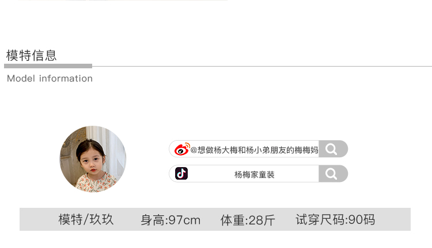Click the gray search button of Douyin bar
The image size is (432, 248).
(x=333, y=173)
